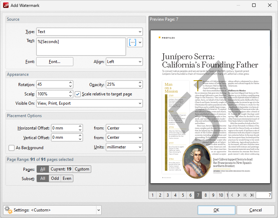This screenshot has width=278, height=218.
Task: Decrease the Opacity value
Action: click(140, 86)
